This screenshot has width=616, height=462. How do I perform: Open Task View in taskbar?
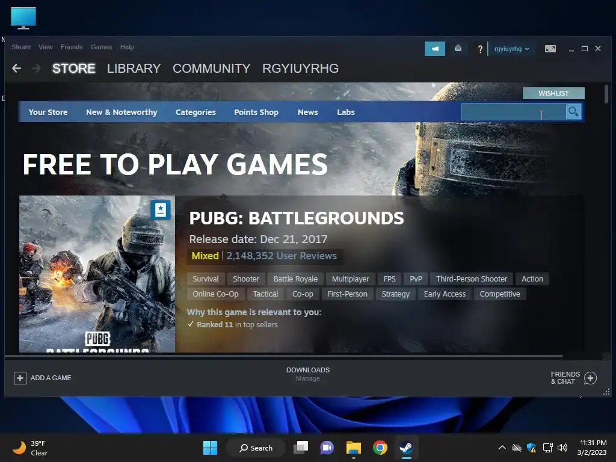coord(301,448)
